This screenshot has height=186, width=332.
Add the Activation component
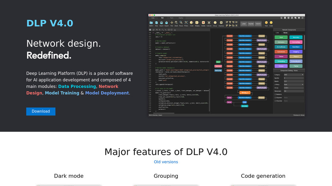click(281, 42)
